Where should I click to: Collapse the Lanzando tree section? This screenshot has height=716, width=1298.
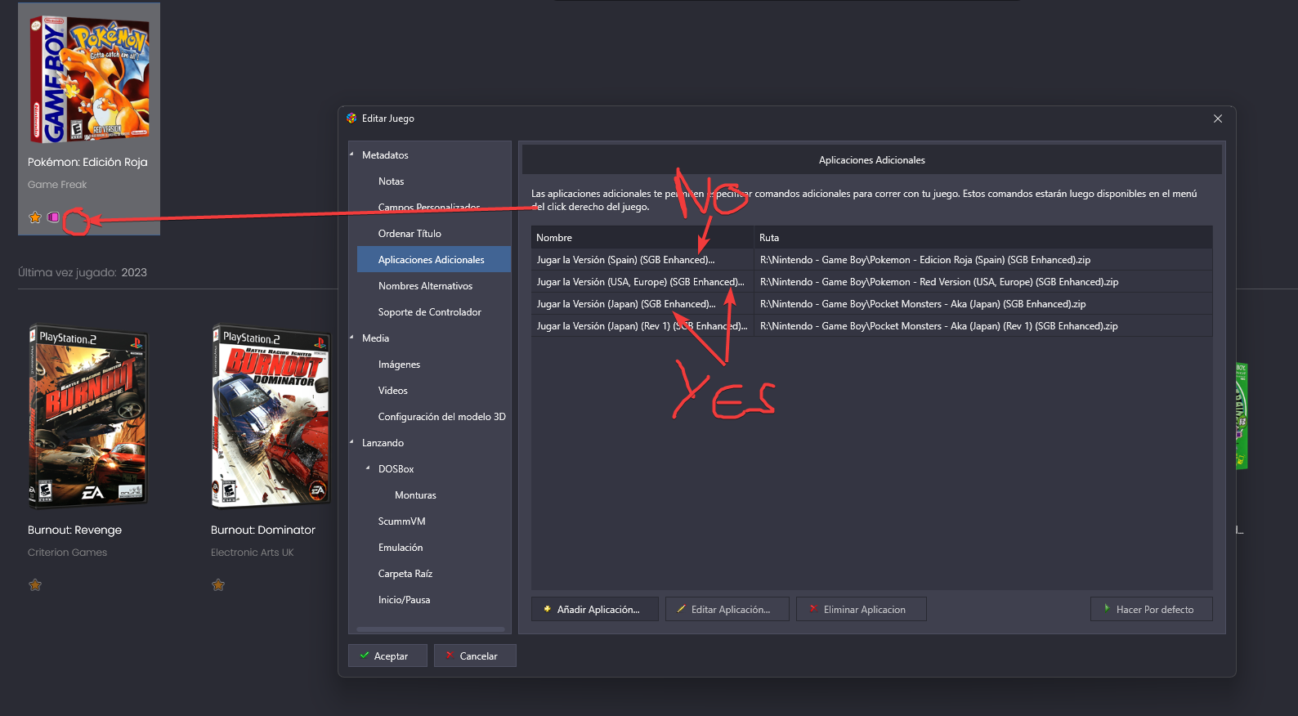click(x=352, y=442)
